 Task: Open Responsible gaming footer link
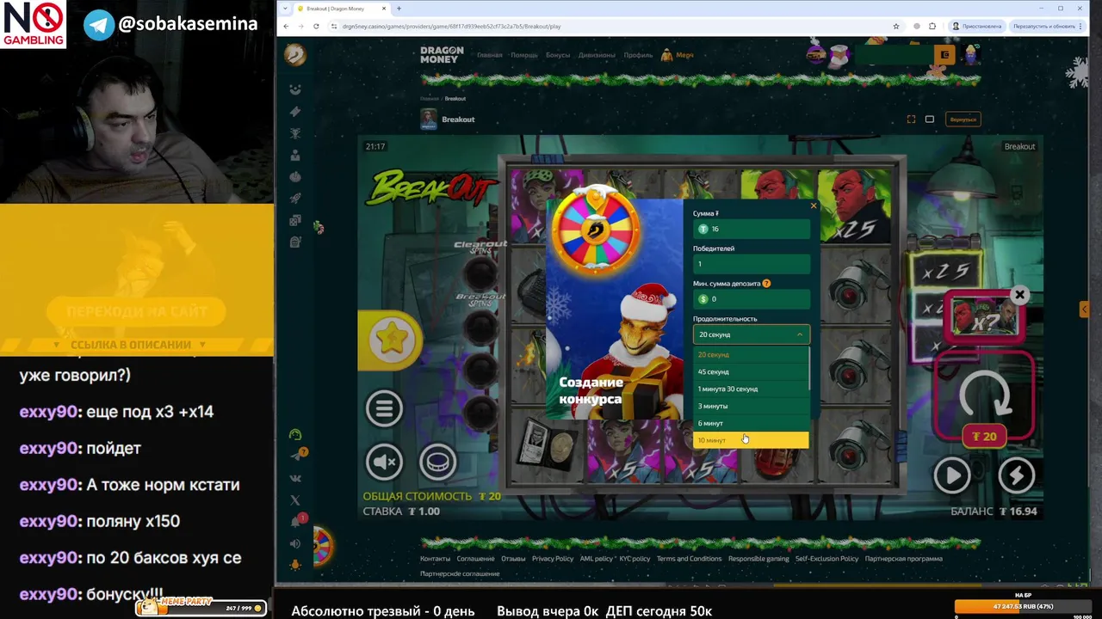[x=758, y=559]
